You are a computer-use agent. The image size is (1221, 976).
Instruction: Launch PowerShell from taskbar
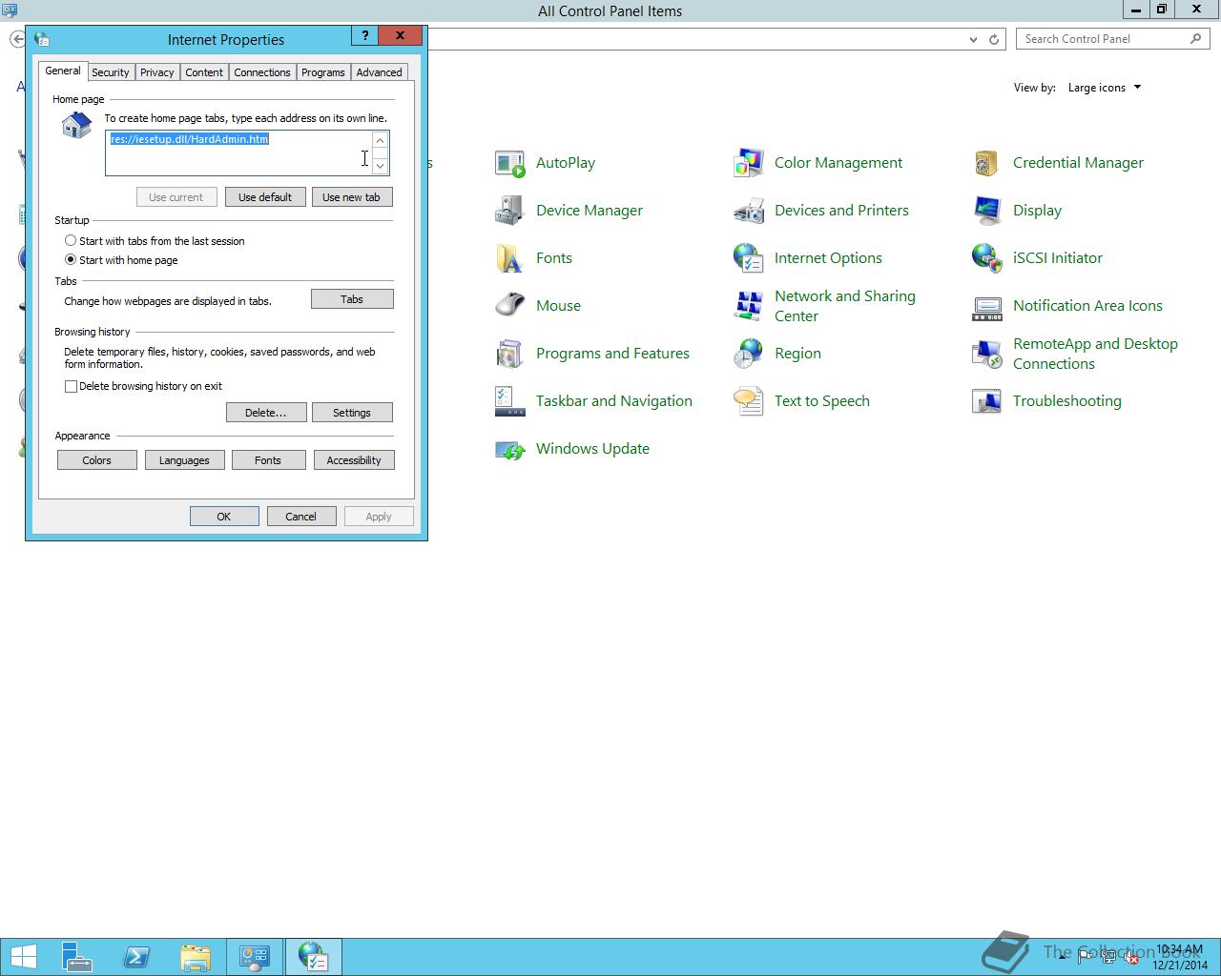136,957
